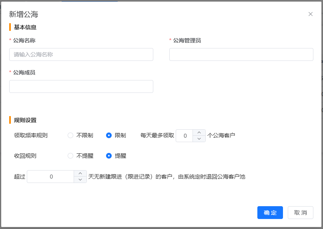The height and width of the screenshot is (229, 323).
Task: Click the 公海名称 text input field
Action: (x=81, y=54)
